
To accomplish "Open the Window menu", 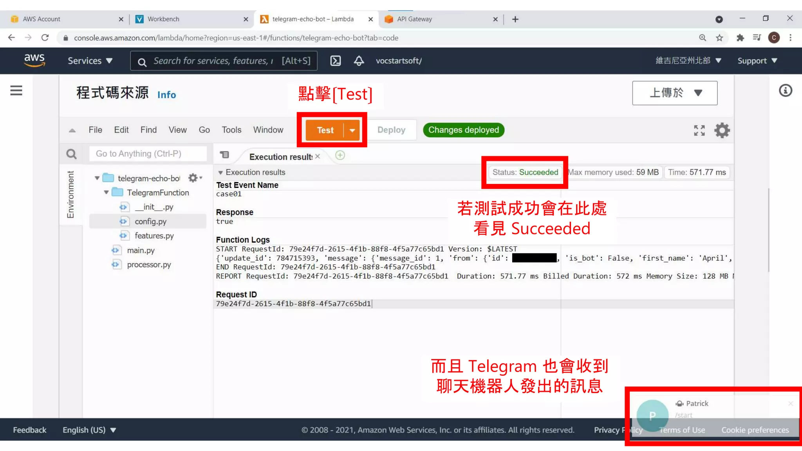I will point(268,130).
